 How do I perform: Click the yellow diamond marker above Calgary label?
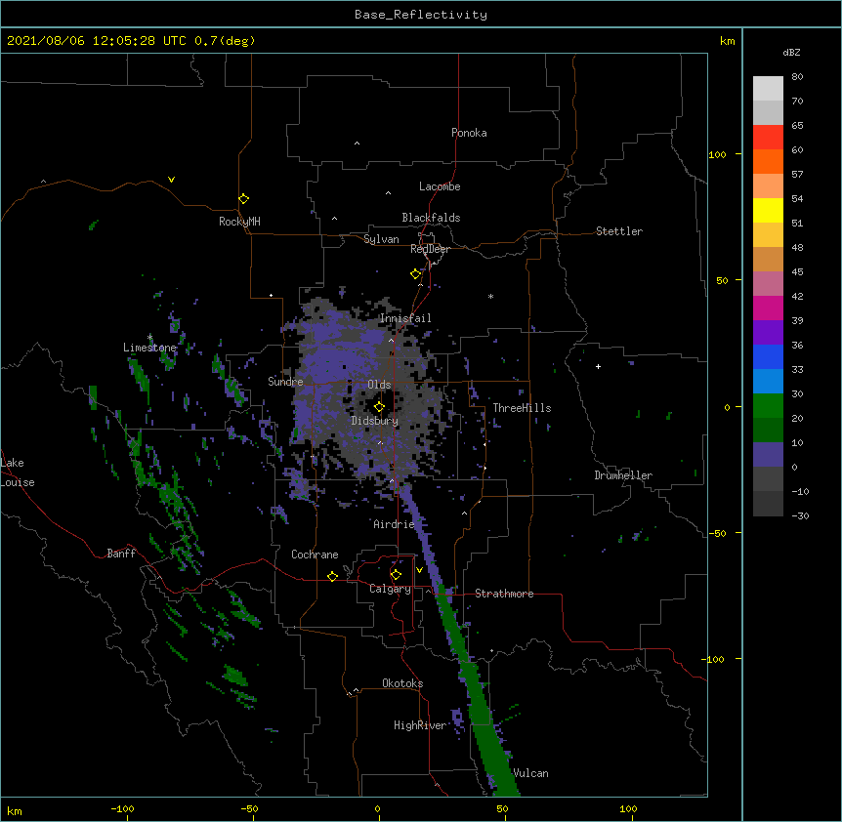396,575
